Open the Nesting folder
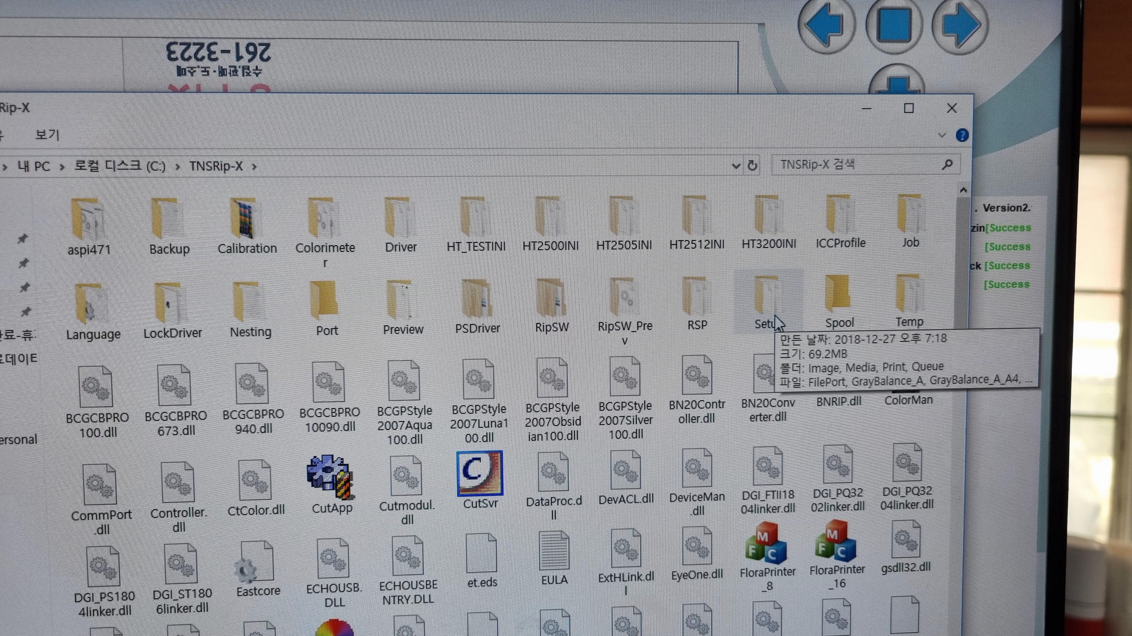This screenshot has width=1132, height=636. [x=250, y=310]
